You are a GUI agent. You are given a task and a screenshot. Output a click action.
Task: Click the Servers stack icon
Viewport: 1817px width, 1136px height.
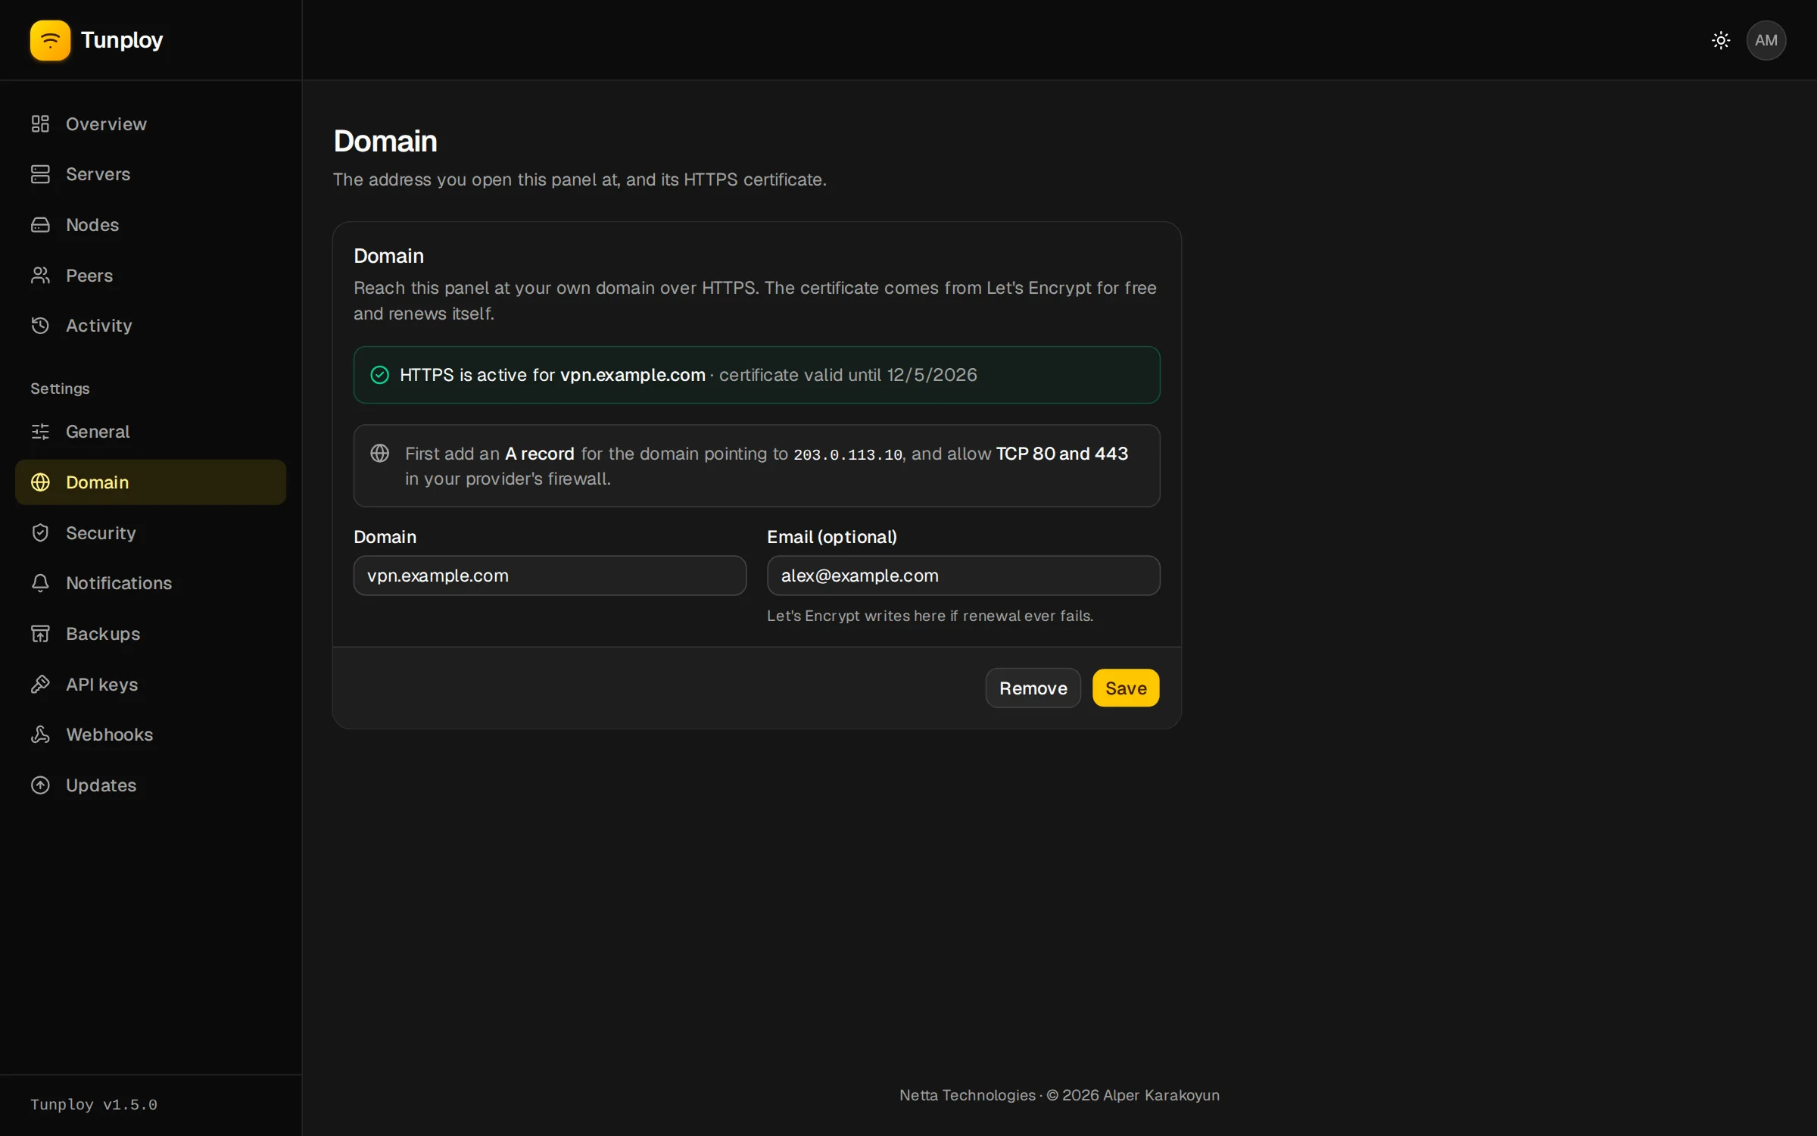point(40,174)
